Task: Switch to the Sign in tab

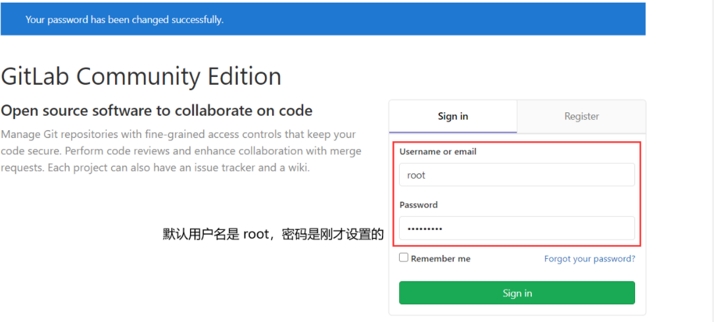Action: point(453,116)
